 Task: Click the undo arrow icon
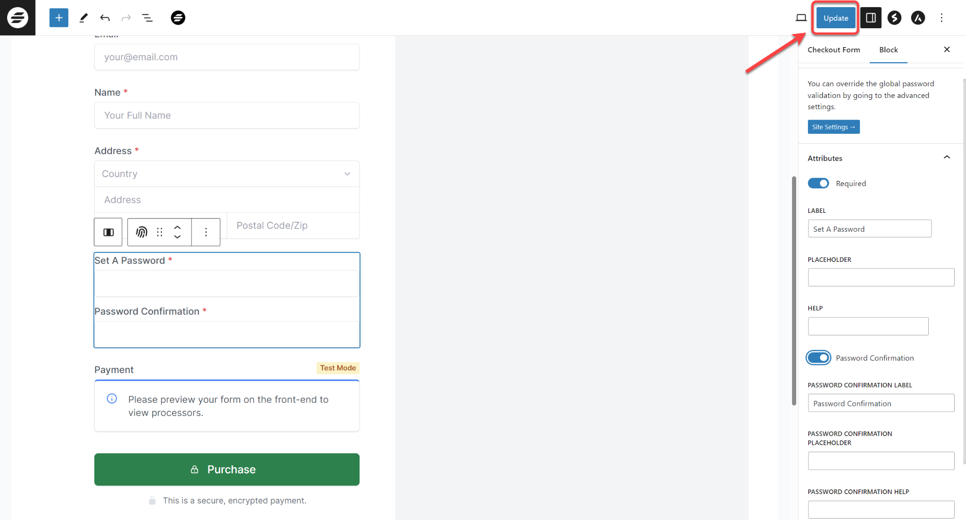point(105,17)
